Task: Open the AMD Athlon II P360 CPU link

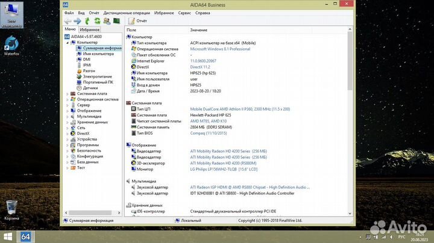Action: click(x=240, y=109)
